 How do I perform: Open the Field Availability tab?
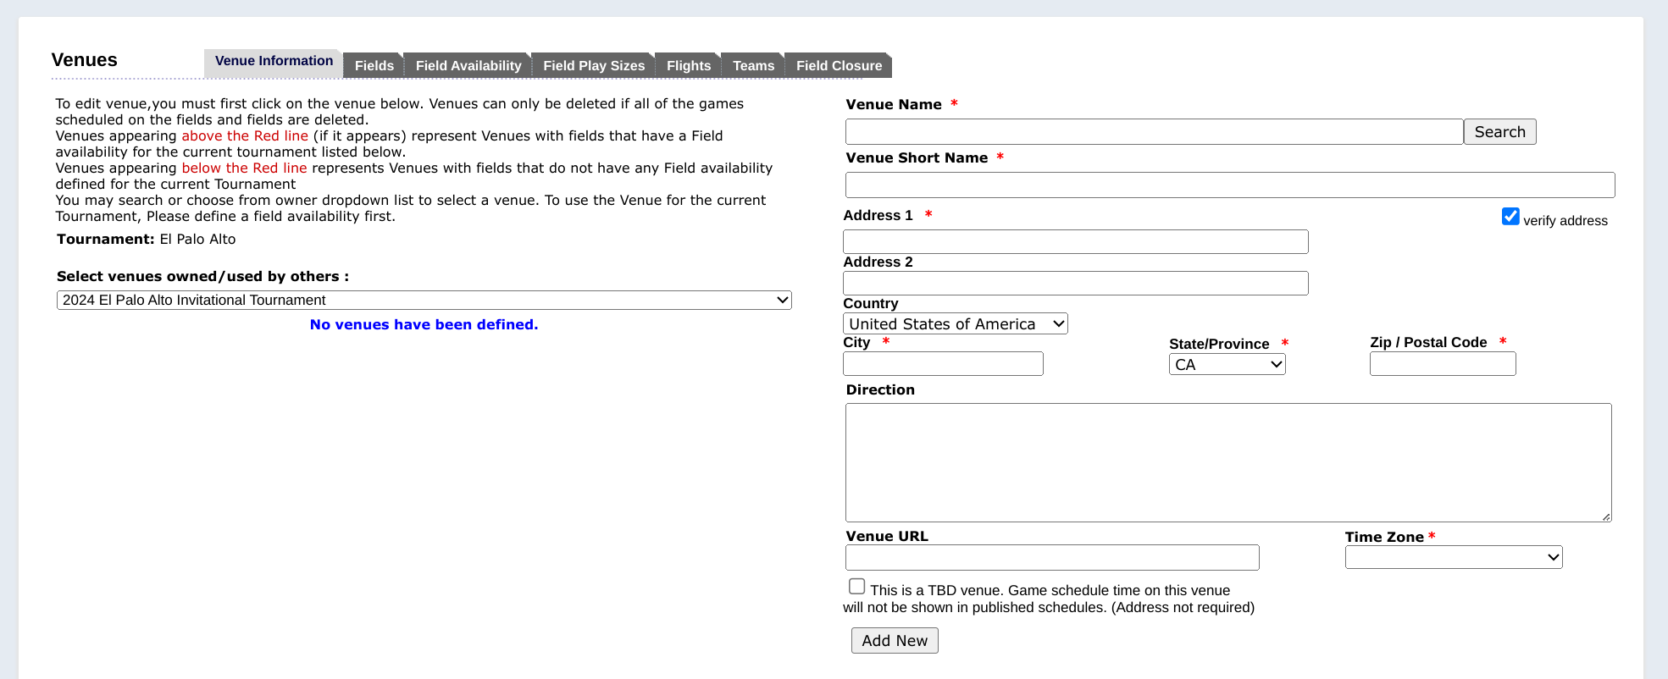coord(468,66)
